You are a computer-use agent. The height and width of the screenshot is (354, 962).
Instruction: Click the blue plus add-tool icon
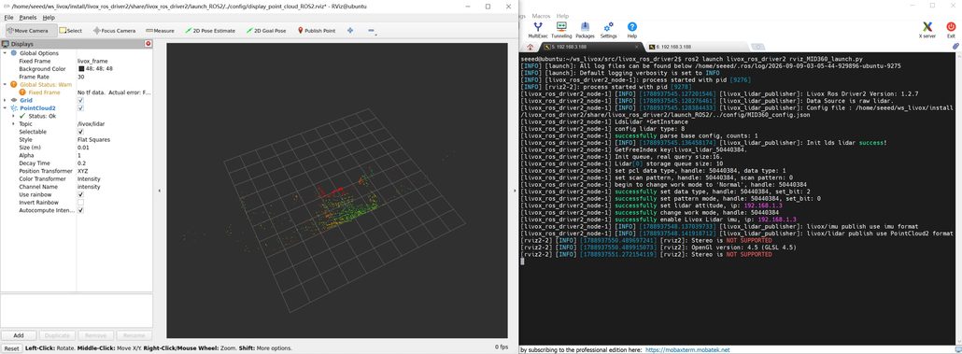tap(350, 31)
